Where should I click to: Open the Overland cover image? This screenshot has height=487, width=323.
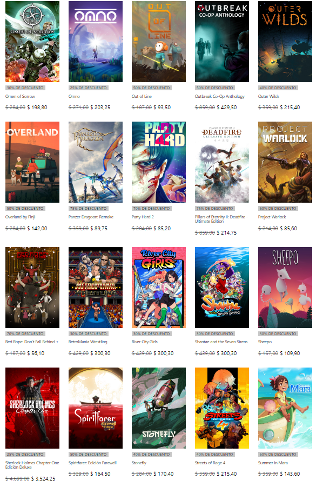tap(32, 162)
